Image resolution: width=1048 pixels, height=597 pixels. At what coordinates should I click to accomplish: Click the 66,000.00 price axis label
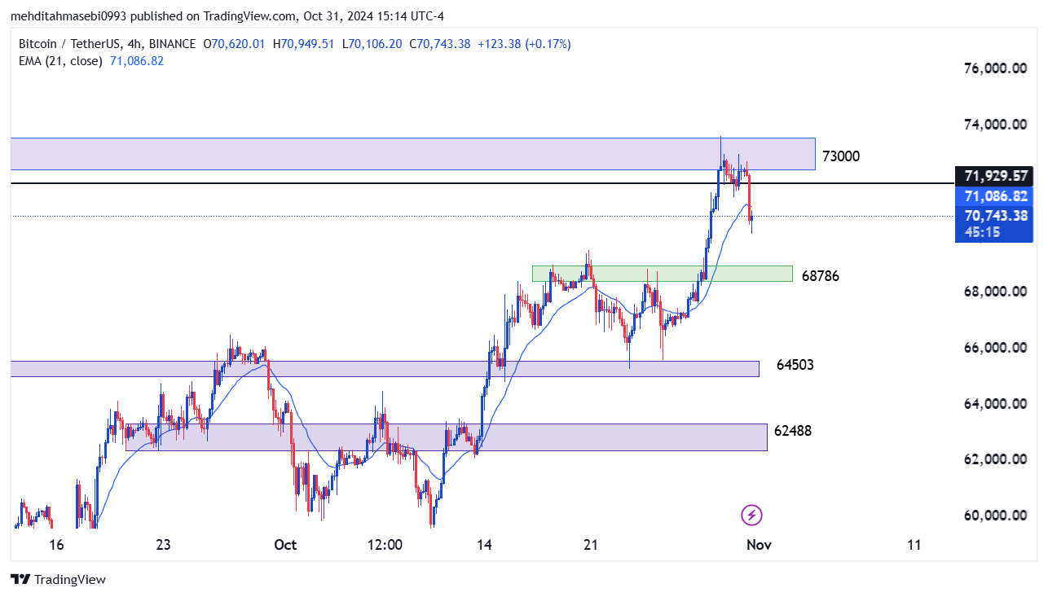[994, 348]
